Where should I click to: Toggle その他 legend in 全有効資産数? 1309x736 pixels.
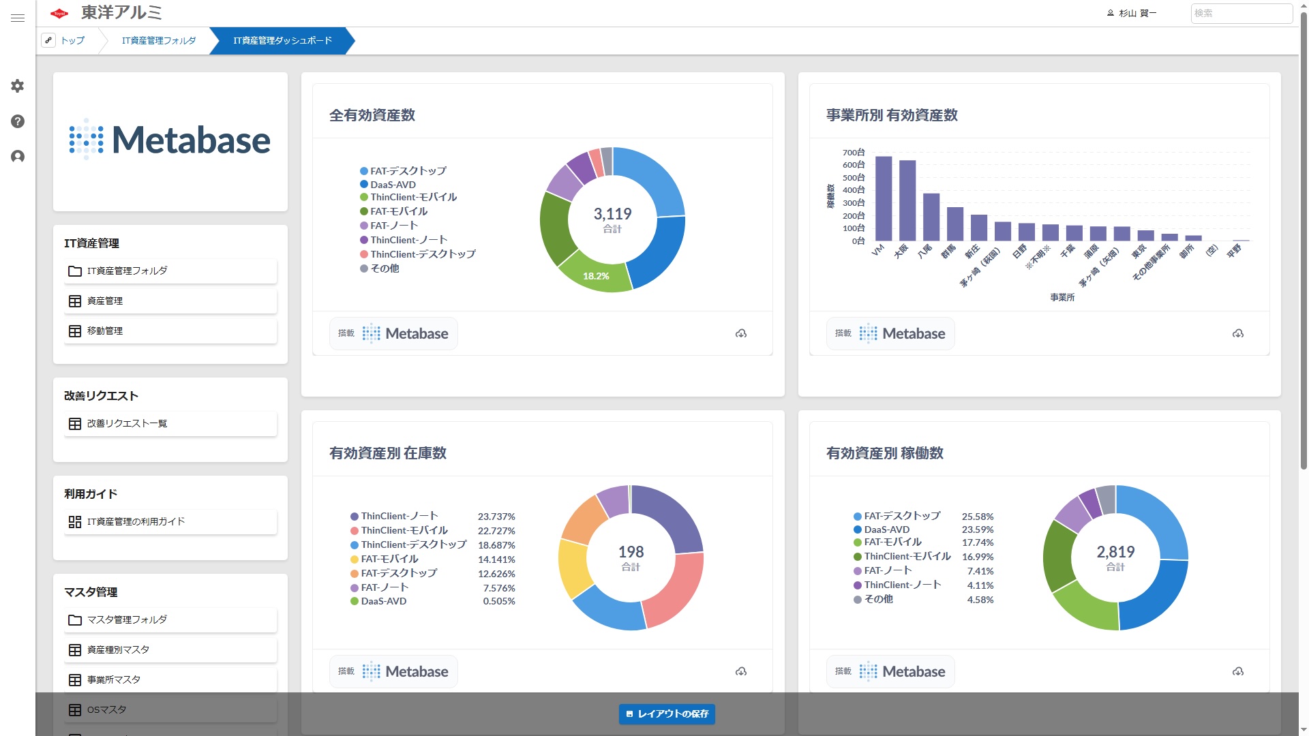[x=380, y=269]
